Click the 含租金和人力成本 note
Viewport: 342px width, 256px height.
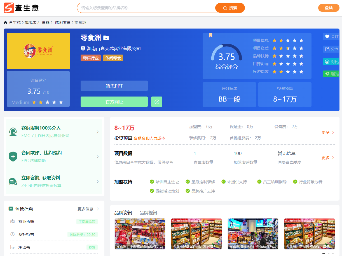click(x=149, y=138)
